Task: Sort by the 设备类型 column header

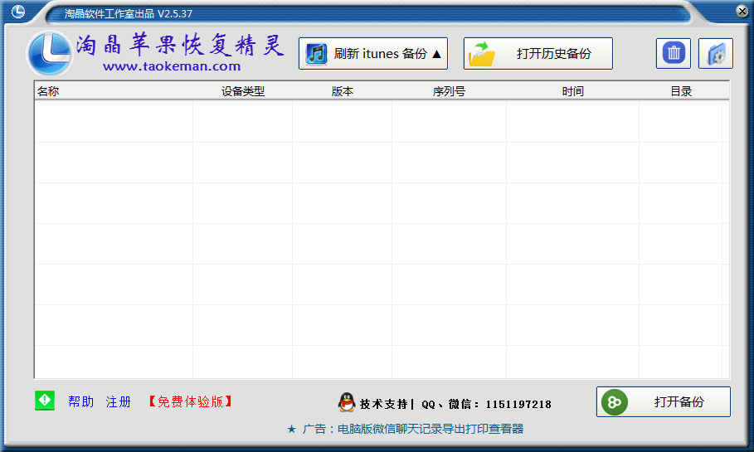Action: tap(243, 91)
